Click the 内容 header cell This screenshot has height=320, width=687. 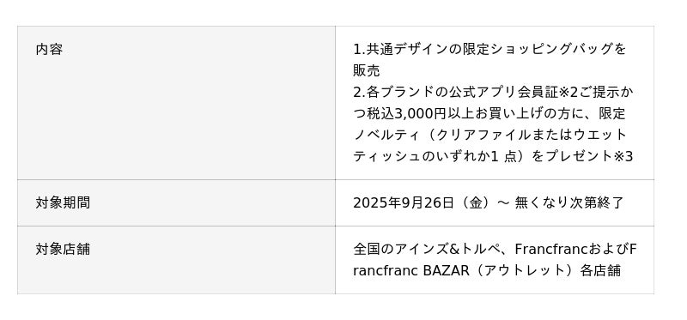pyautogui.click(x=176, y=103)
